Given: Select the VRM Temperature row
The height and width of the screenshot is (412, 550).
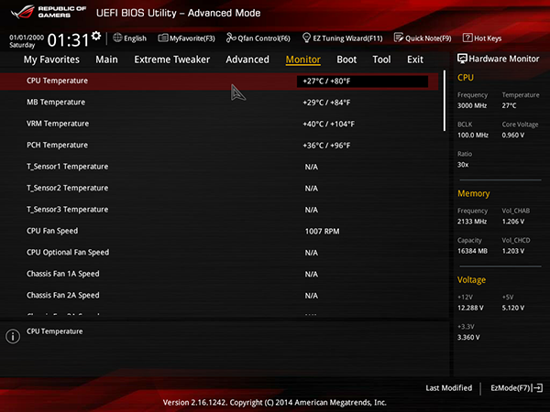Looking at the screenshot, I should click(219, 124).
